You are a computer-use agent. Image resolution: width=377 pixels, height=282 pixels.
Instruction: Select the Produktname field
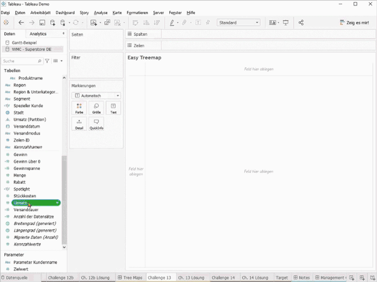point(30,78)
